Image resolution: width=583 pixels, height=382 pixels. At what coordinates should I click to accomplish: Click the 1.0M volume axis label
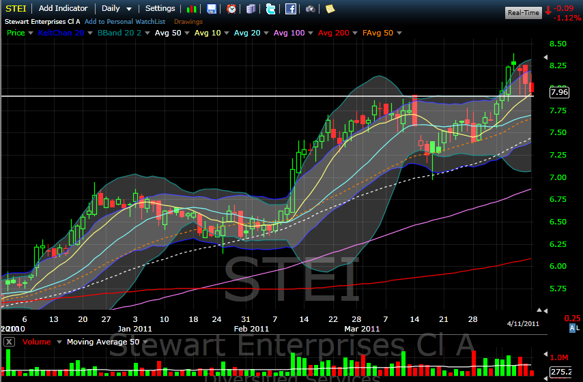click(x=559, y=357)
